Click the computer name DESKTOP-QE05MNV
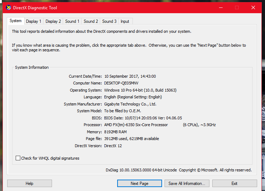This screenshot has width=265, height=191. pos(121,83)
